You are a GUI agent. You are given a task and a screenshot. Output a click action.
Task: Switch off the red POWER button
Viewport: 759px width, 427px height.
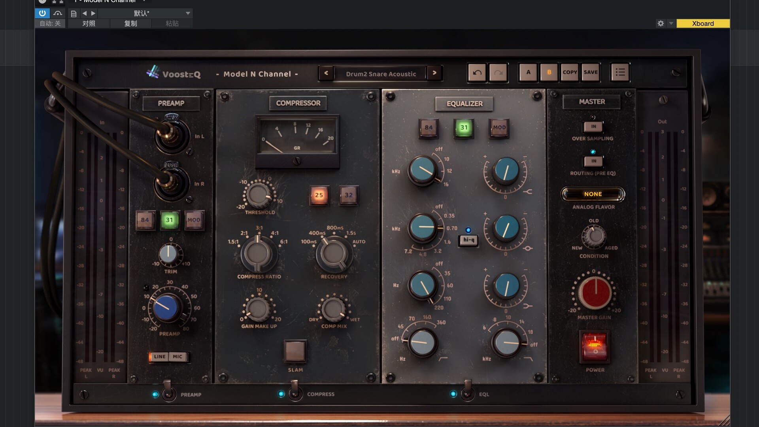595,347
